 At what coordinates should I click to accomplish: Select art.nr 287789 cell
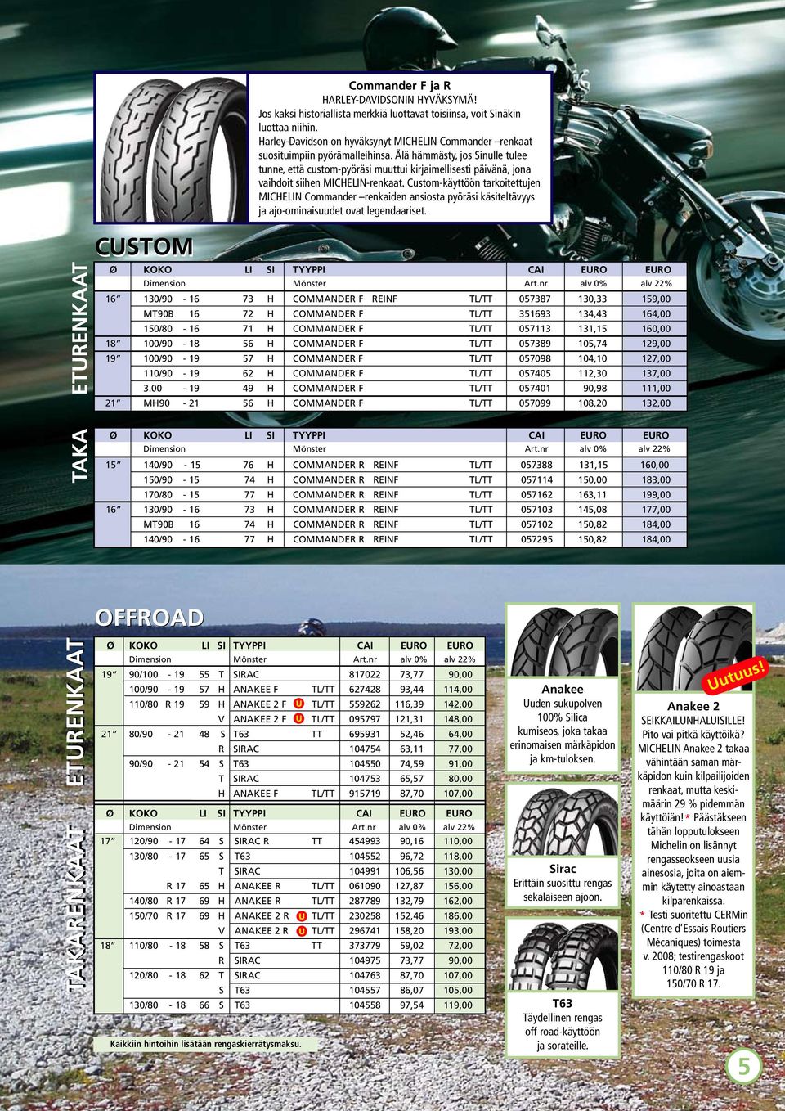pos(365,901)
